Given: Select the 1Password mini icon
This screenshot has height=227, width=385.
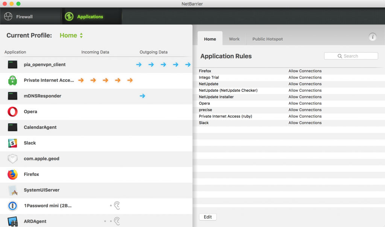Looking at the screenshot, I should pyautogui.click(x=12, y=206).
